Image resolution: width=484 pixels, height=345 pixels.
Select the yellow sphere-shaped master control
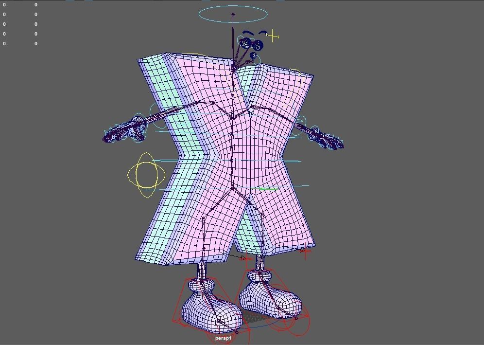[x=146, y=175]
